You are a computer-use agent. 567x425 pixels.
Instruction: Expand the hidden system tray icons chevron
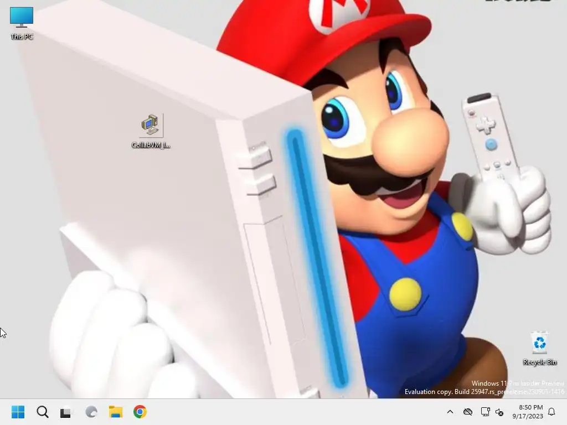450,412
